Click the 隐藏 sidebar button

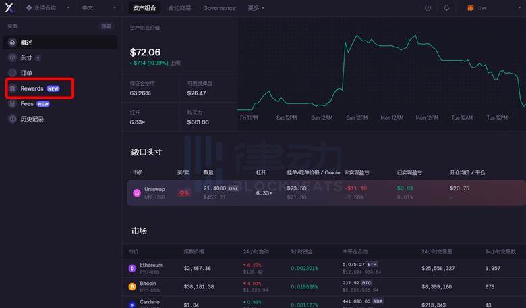tap(107, 26)
